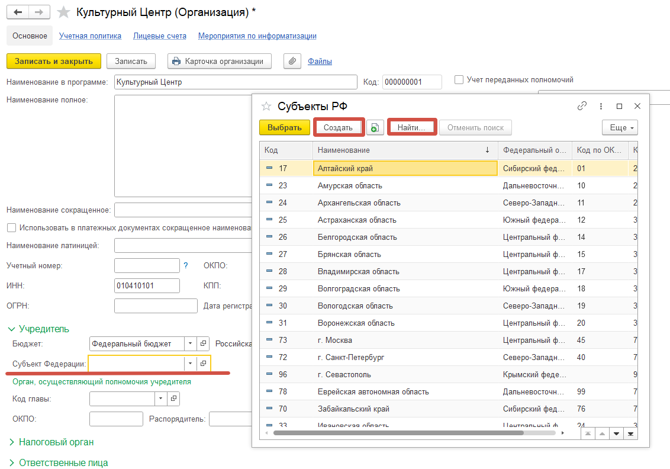This screenshot has height=469, width=670.
Task: Click Записать и закрыть button
Action: click(54, 61)
